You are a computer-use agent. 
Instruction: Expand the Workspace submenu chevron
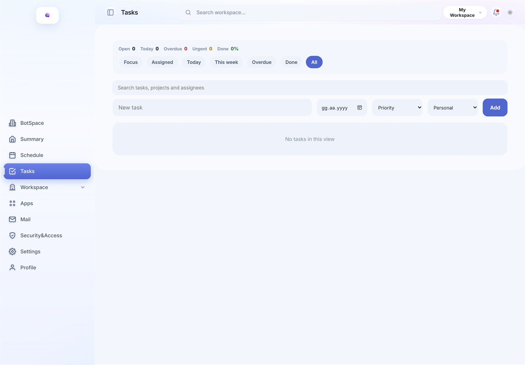(x=83, y=187)
